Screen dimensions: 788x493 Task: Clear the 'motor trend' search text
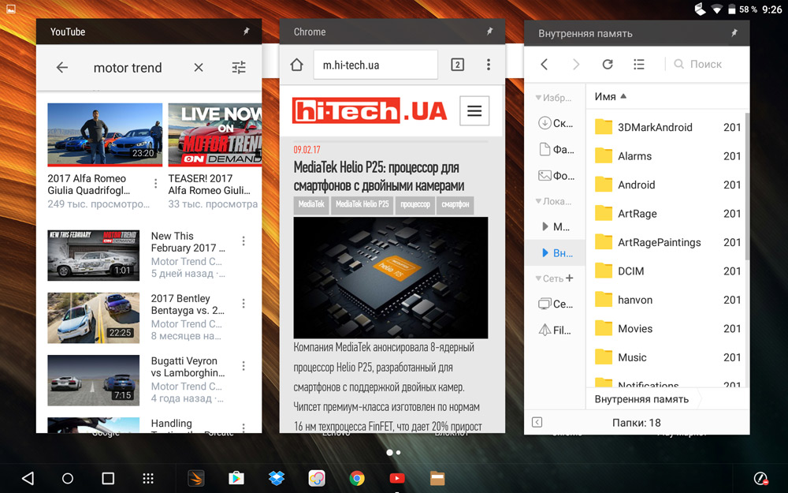click(199, 68)
